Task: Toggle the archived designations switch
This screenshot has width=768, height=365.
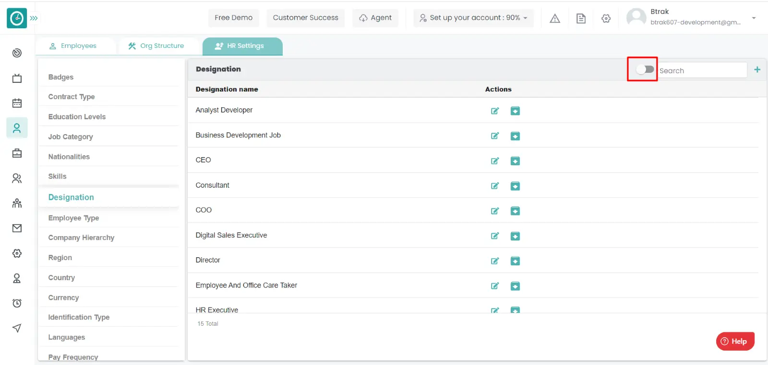Action: click(x=645, y=69)
